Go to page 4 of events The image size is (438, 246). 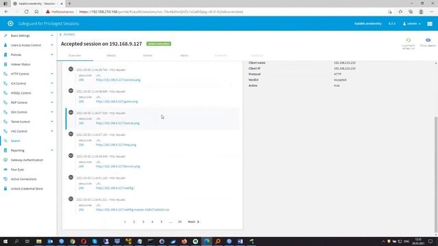[152, 221]
